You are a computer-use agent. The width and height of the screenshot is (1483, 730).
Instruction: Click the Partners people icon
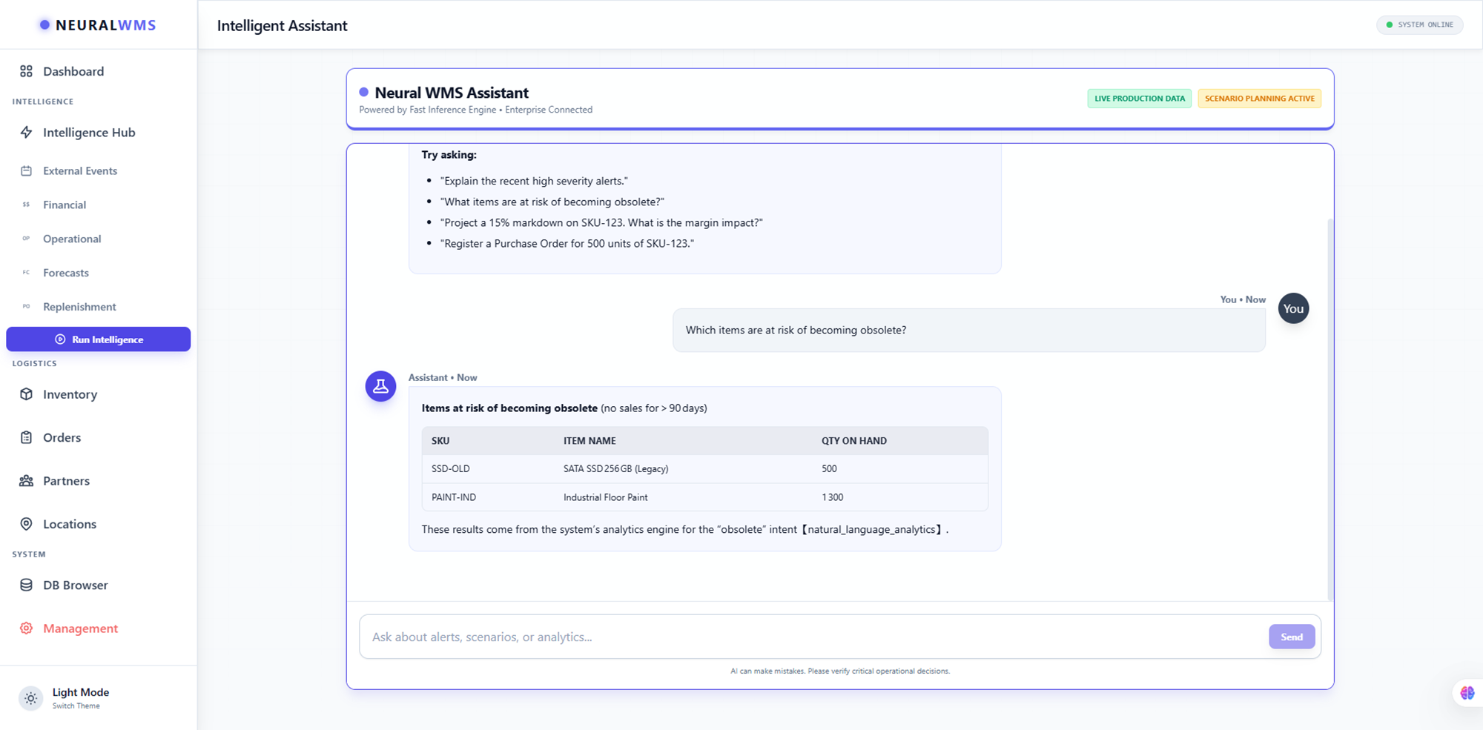tap(27, 480)
